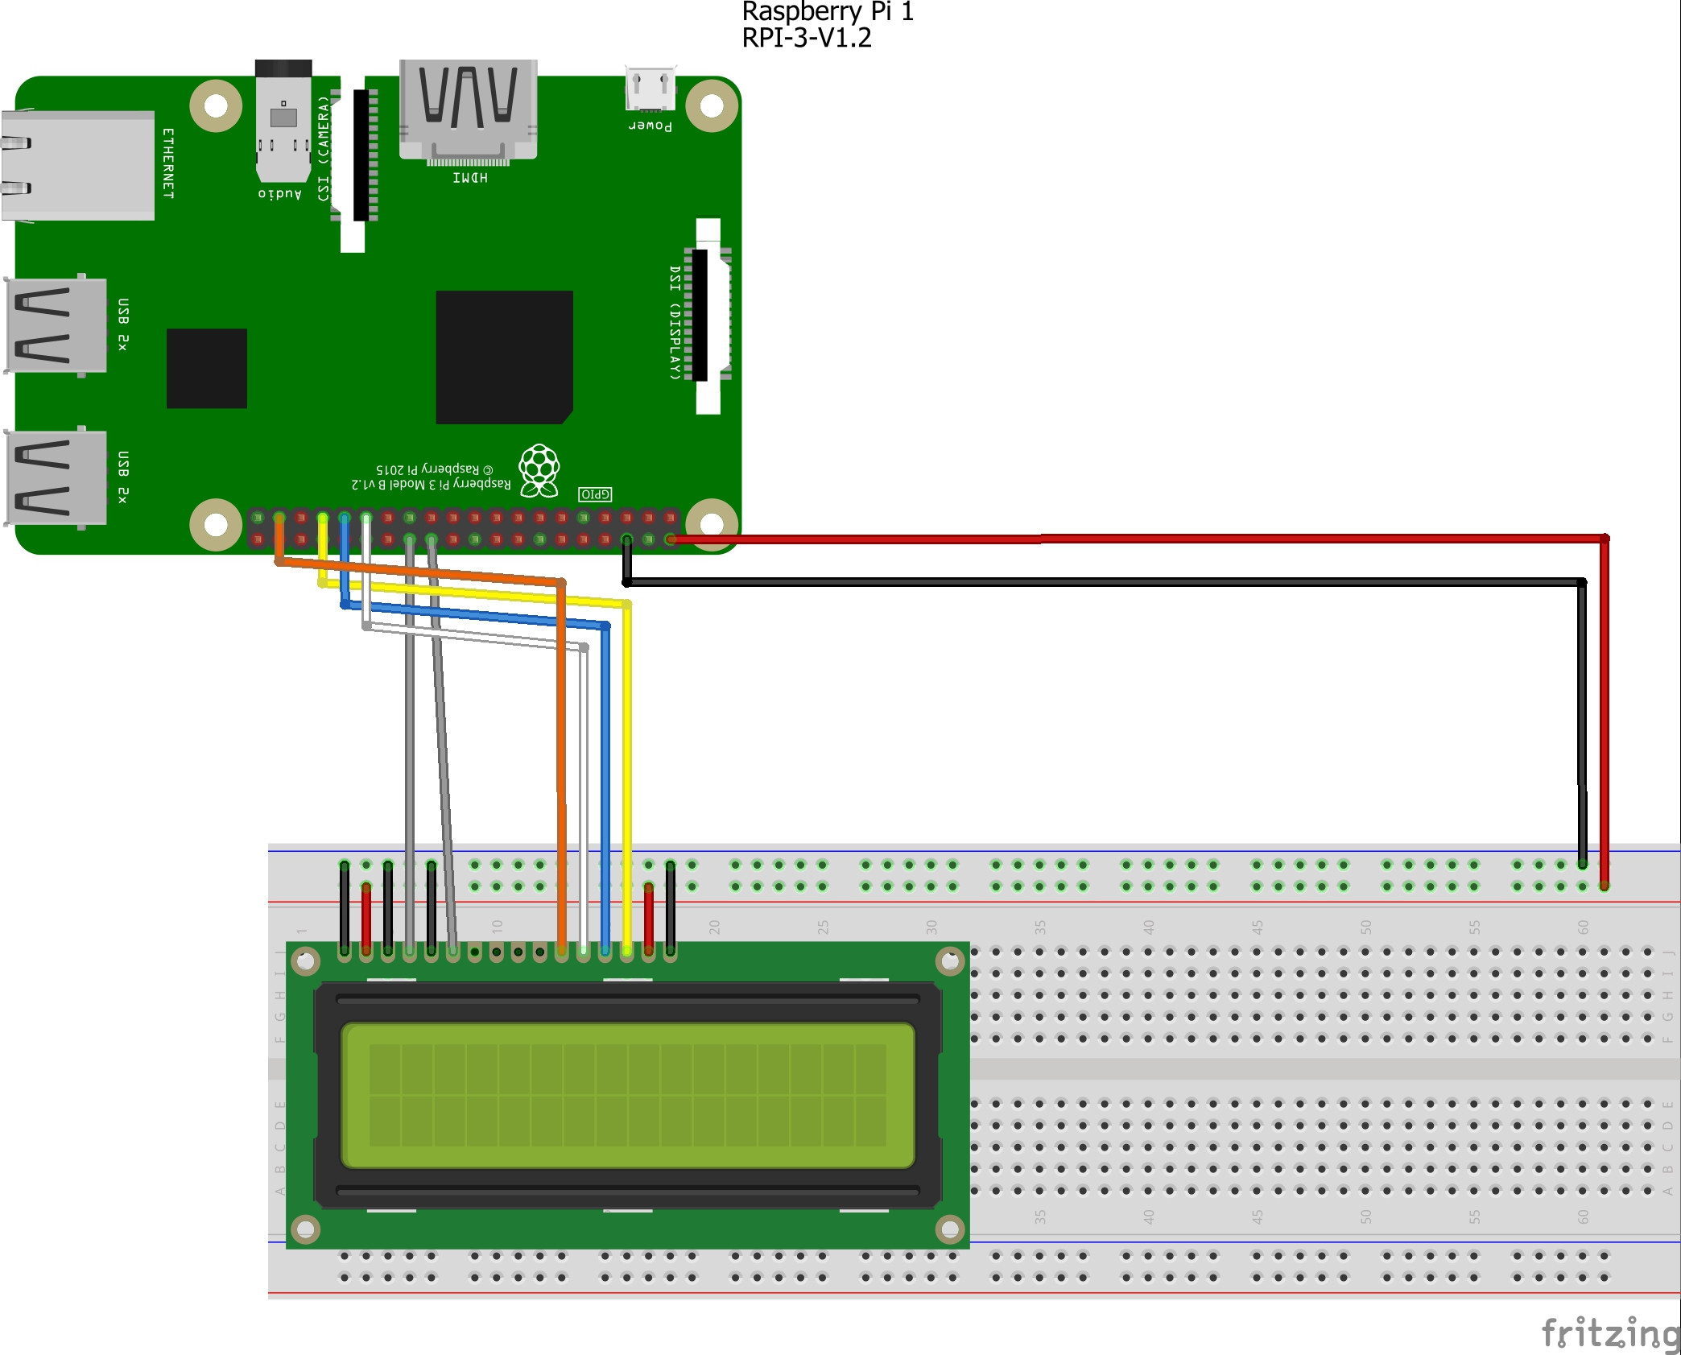Select the Raspberry Pi 1 title text

829,13
